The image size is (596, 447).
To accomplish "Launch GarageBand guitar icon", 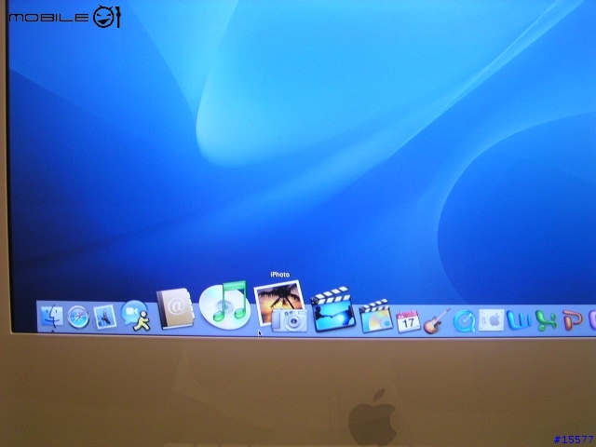I will (437, 321).
